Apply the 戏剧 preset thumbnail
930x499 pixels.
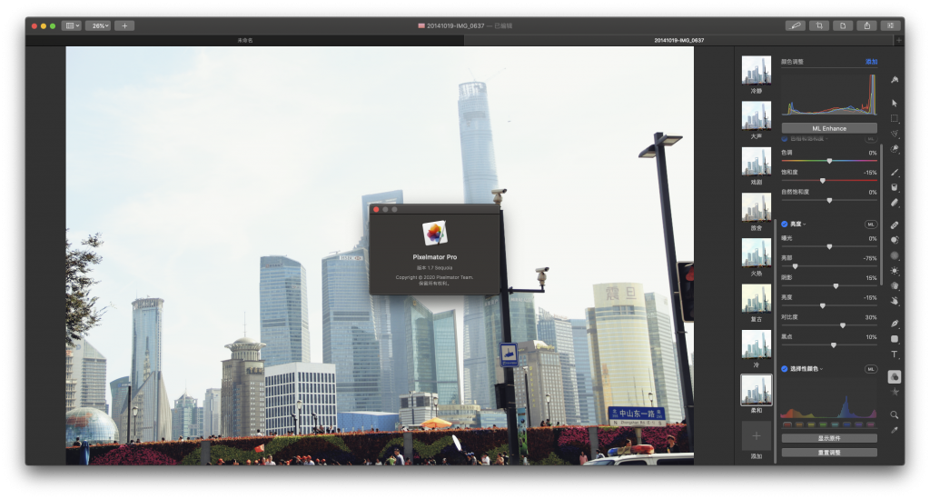[x=757, y=162]
